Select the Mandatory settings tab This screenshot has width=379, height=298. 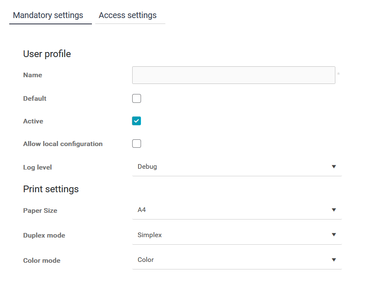(x=48, y=16)
